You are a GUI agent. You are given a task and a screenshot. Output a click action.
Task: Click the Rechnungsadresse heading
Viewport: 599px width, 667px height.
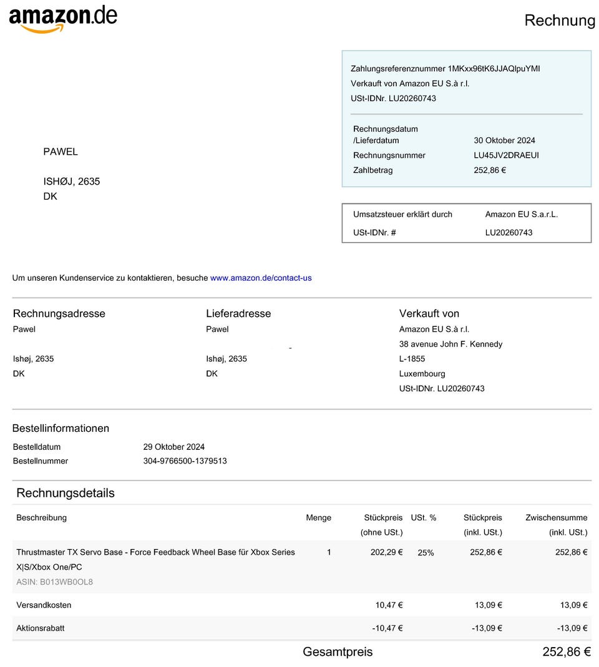tap(59, 313)
